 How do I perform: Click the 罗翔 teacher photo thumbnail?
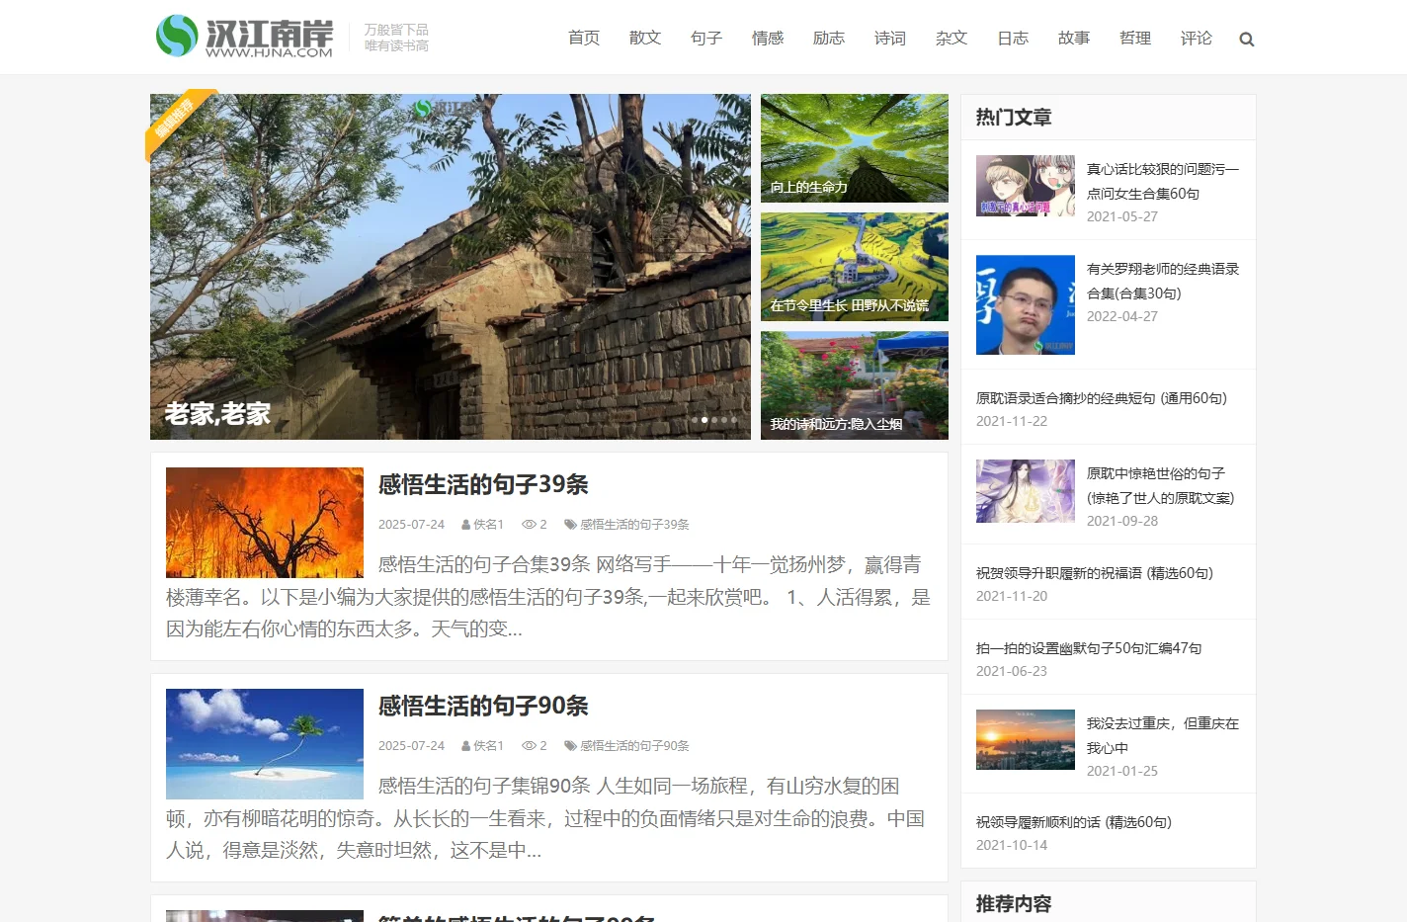[1026, 304]
